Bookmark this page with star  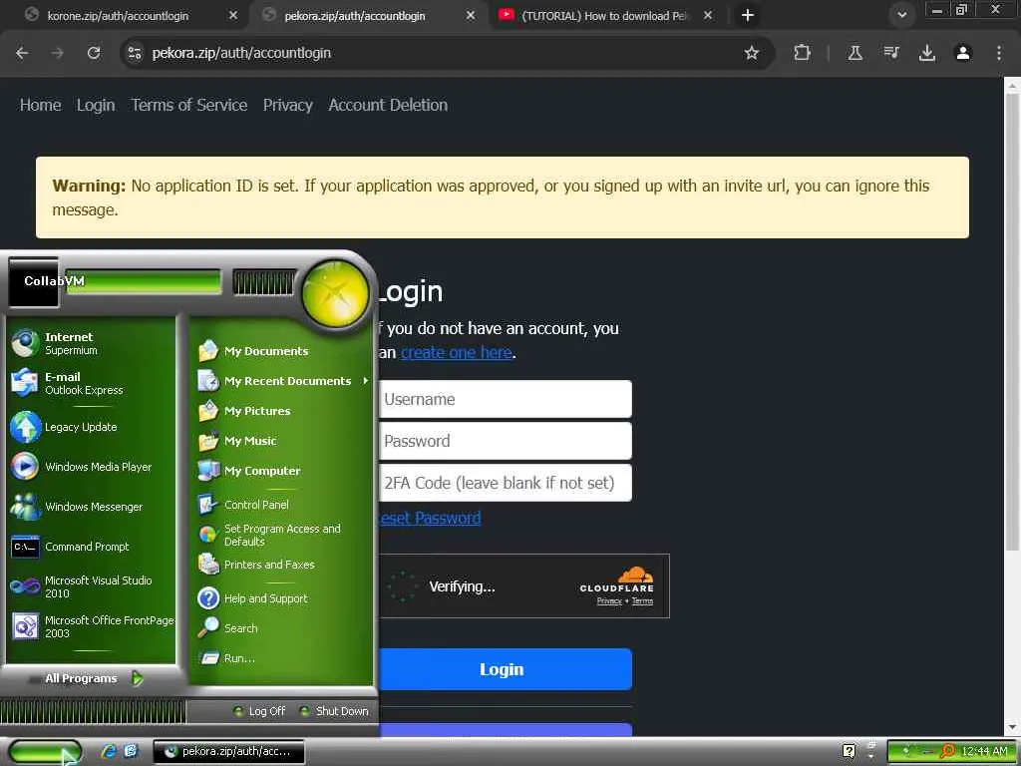(752, 53)
